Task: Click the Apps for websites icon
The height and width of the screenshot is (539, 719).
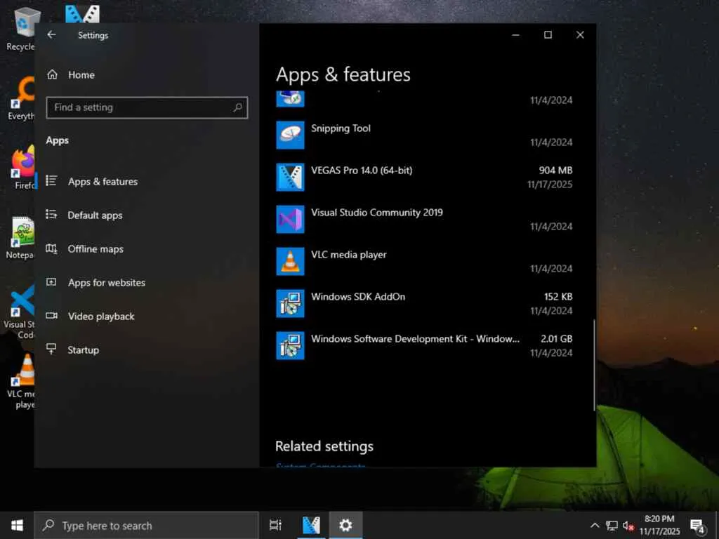Action: (x=51, y=282)
